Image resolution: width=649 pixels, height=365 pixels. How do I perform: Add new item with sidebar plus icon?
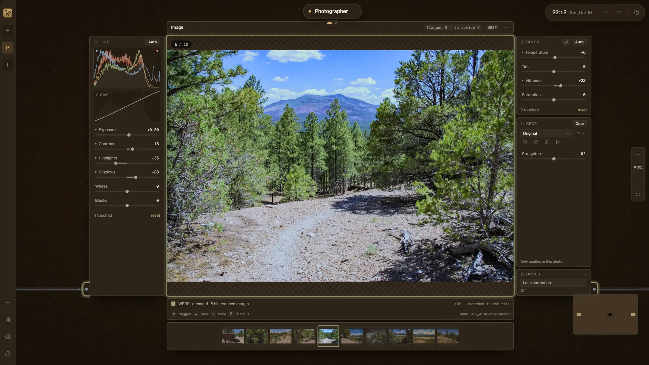[x=8, y=303]
